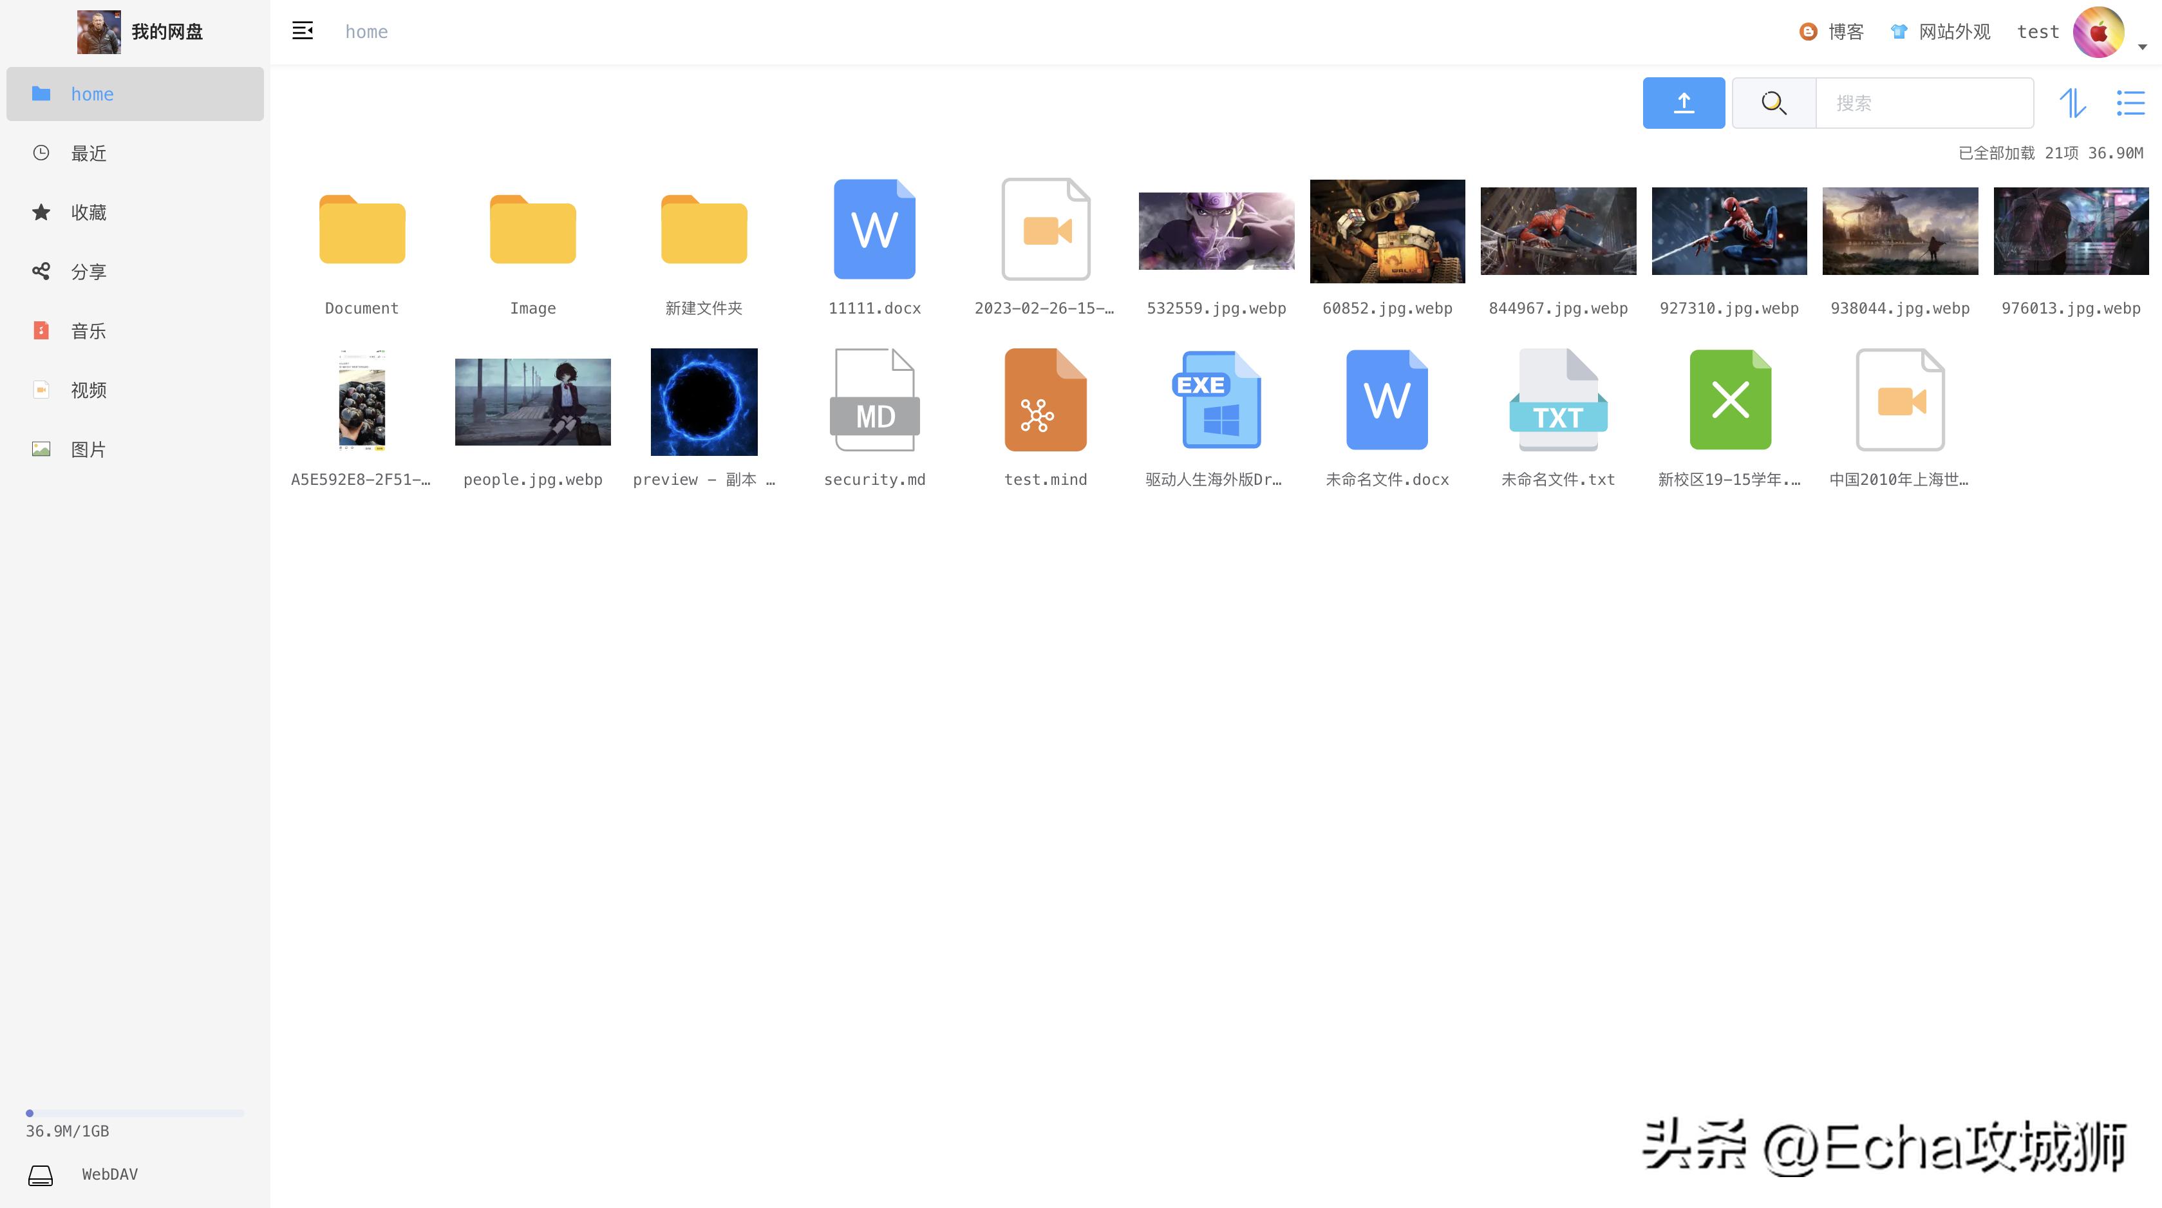The image size is (2162, 1208).
Task: Open the WebDAV settings in sidebar
Action: click(109, 1174)
